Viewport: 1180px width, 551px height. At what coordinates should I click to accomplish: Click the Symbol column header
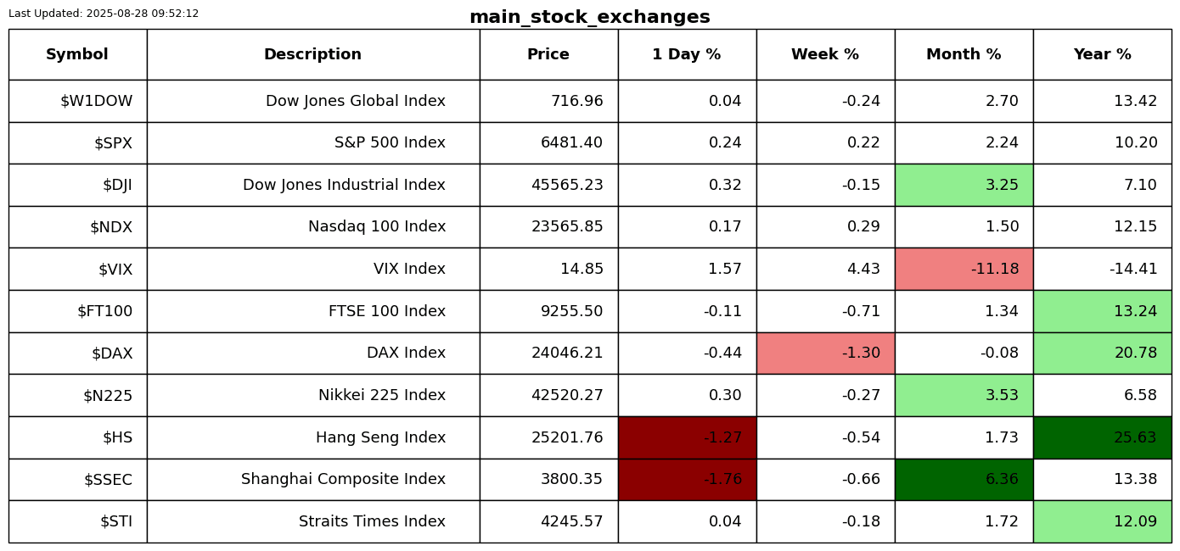pyautogui.click(x=77, y=55)
